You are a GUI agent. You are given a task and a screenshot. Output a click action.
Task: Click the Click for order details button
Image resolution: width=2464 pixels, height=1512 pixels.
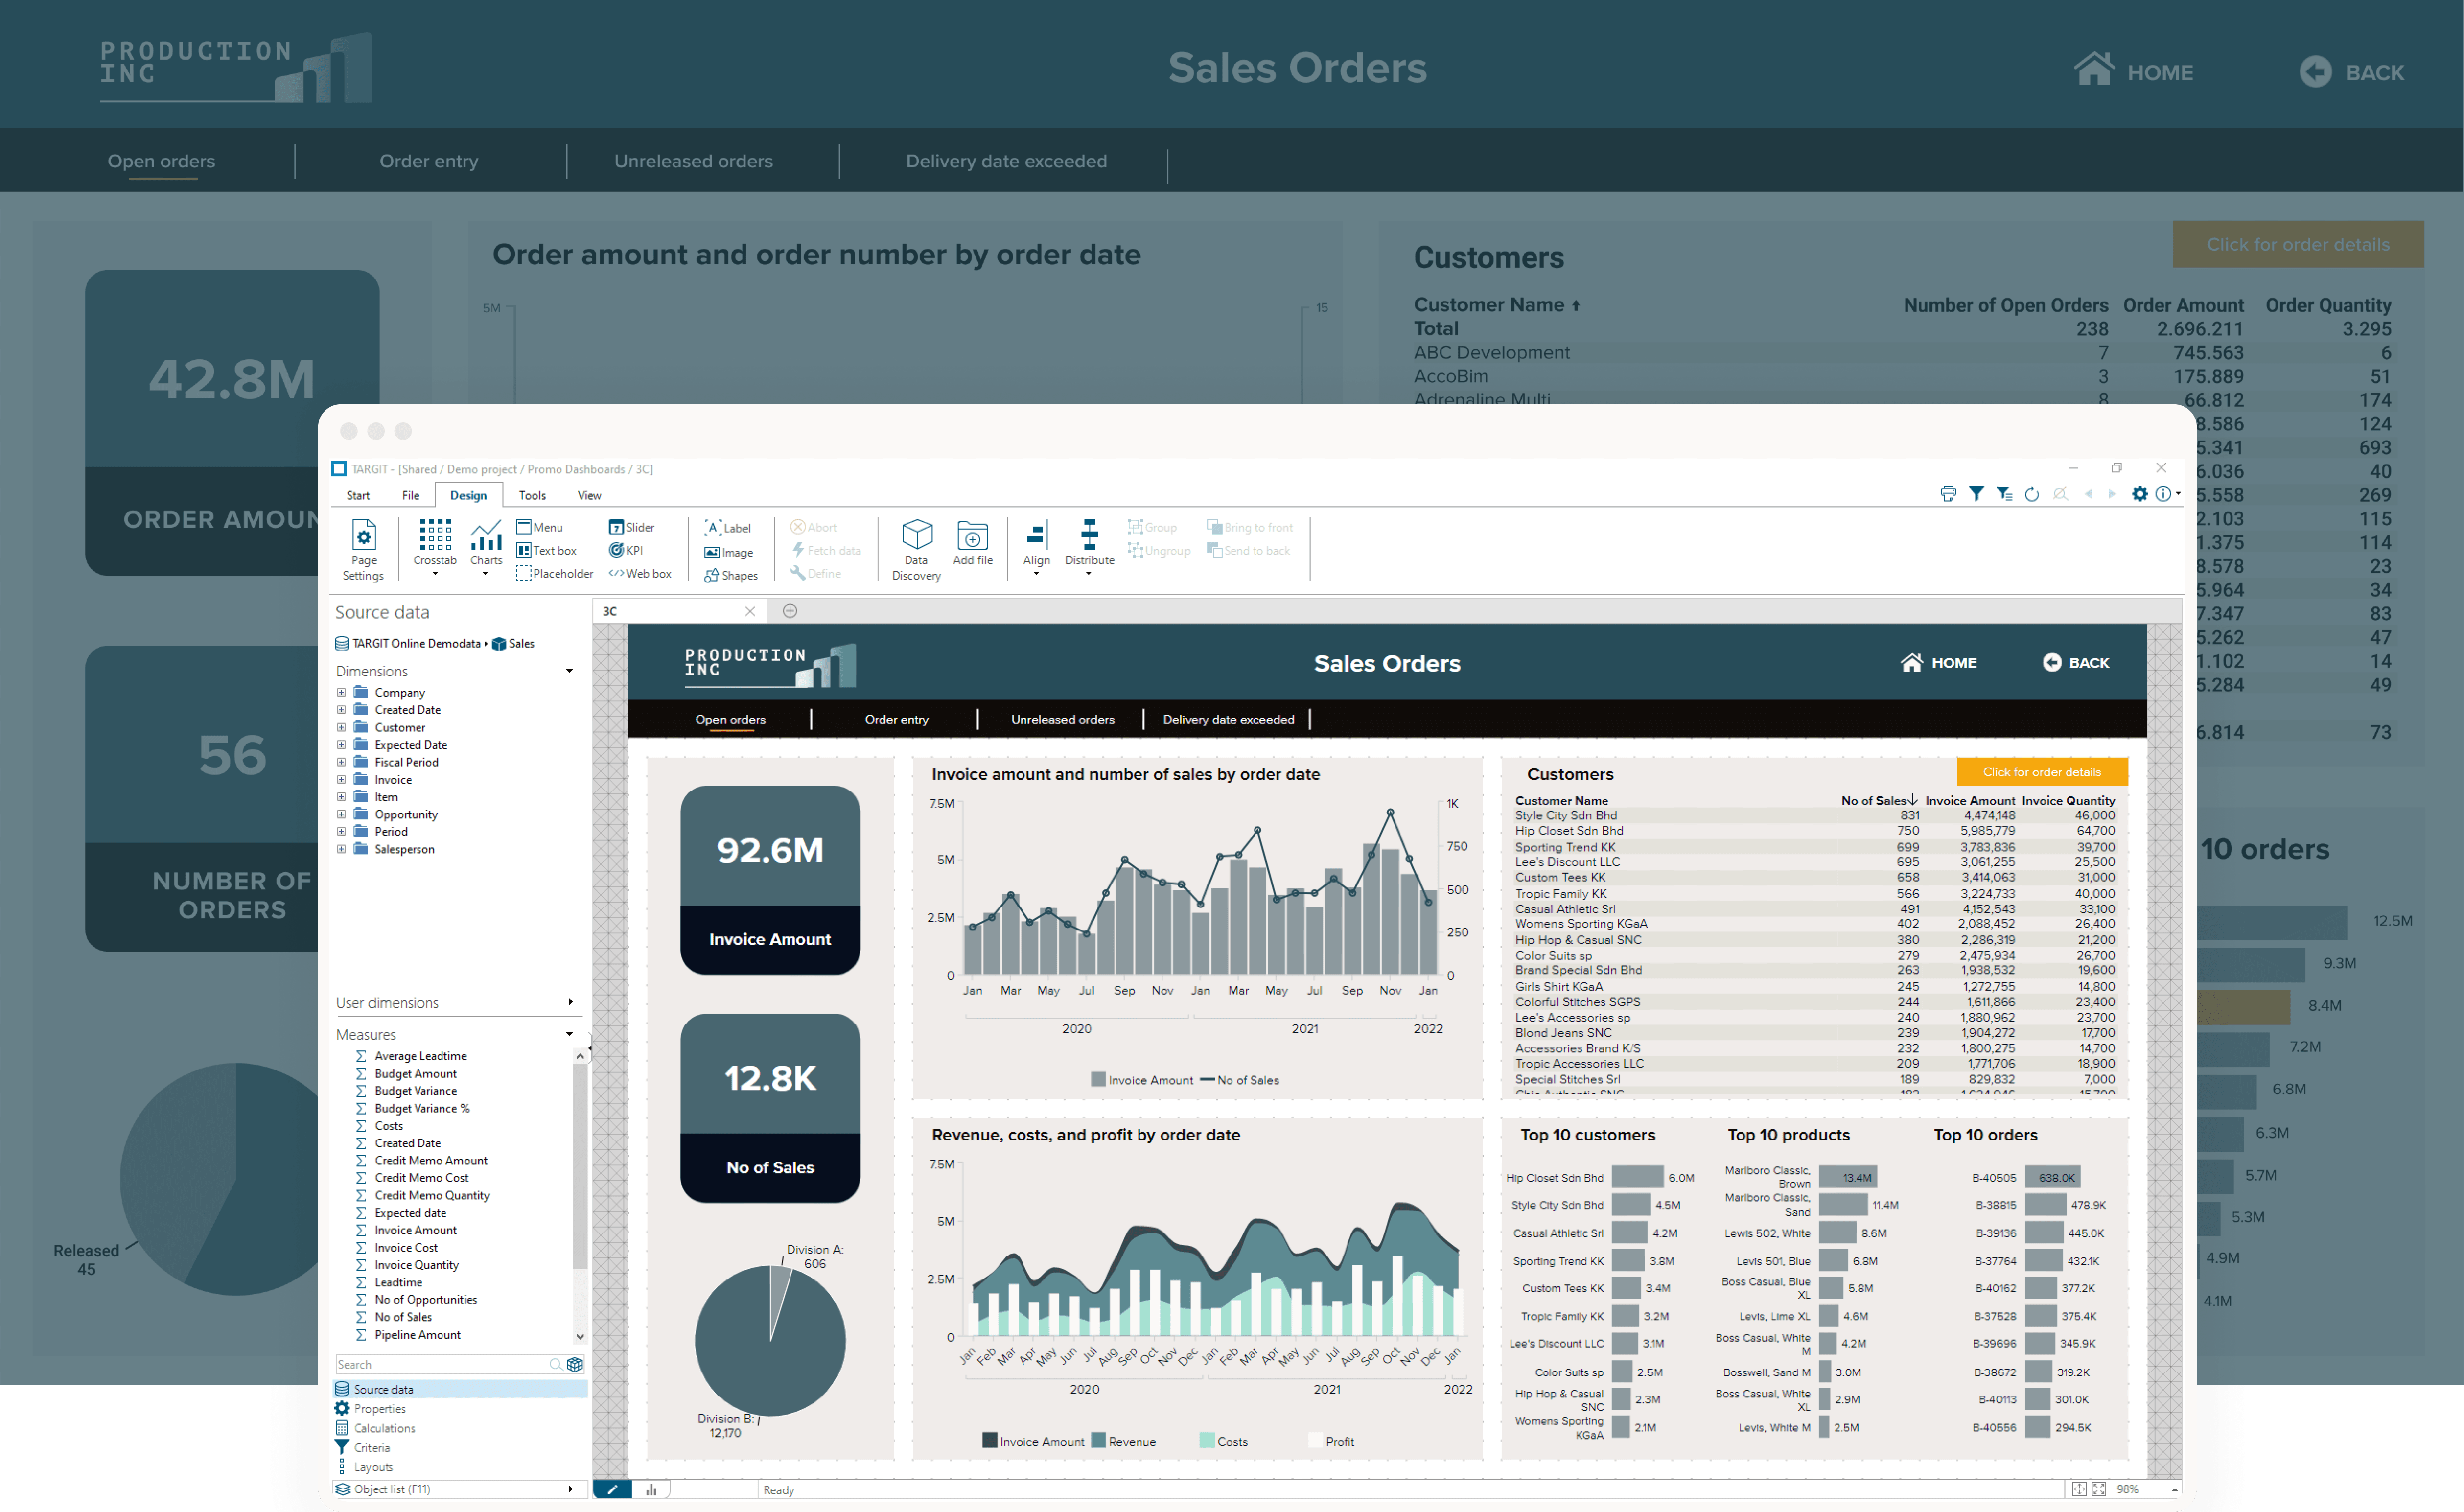2041,771
